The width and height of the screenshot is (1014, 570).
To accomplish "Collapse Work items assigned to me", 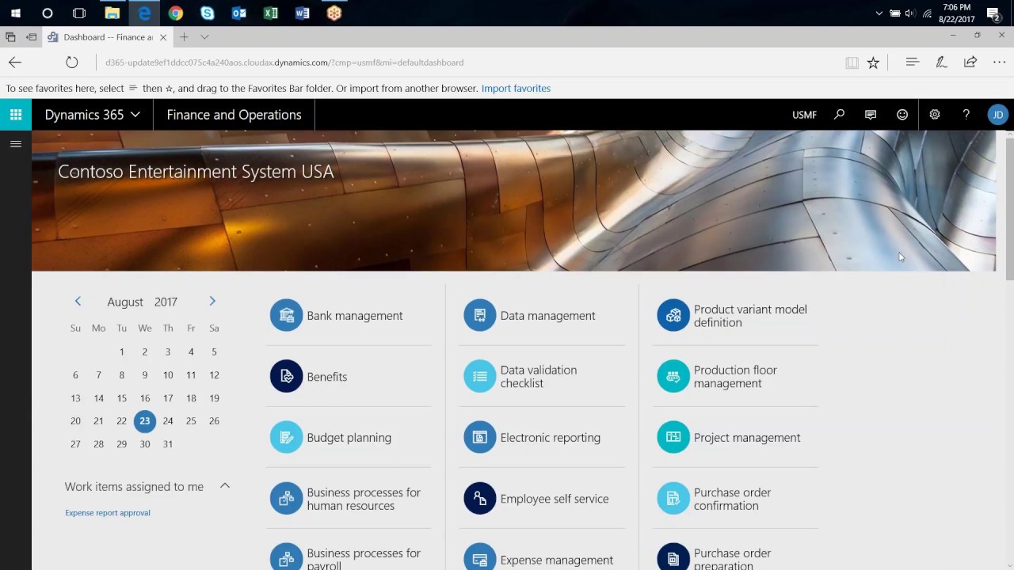I will (x=225, y=485).
